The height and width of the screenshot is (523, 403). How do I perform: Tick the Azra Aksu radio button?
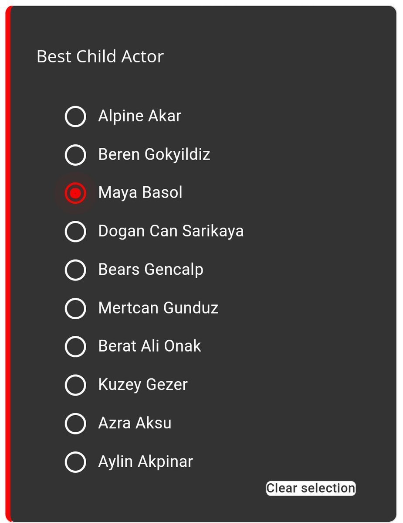pyautogui.click(x=75, y=424)
